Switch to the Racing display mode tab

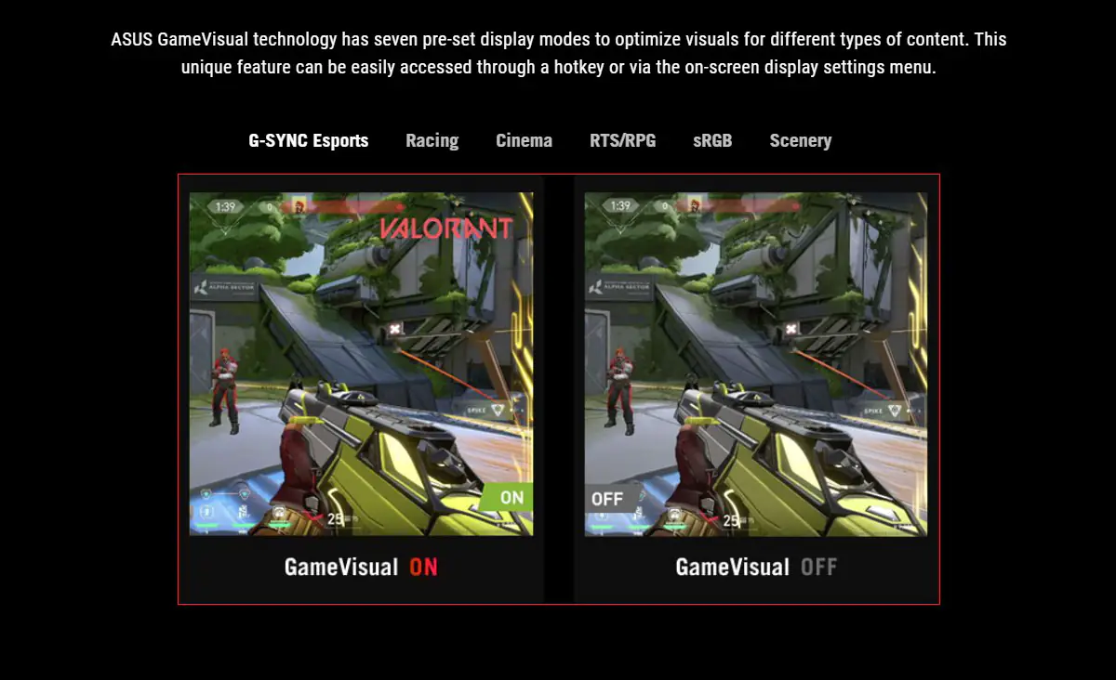pyautogui.click(x=432, y=141)
